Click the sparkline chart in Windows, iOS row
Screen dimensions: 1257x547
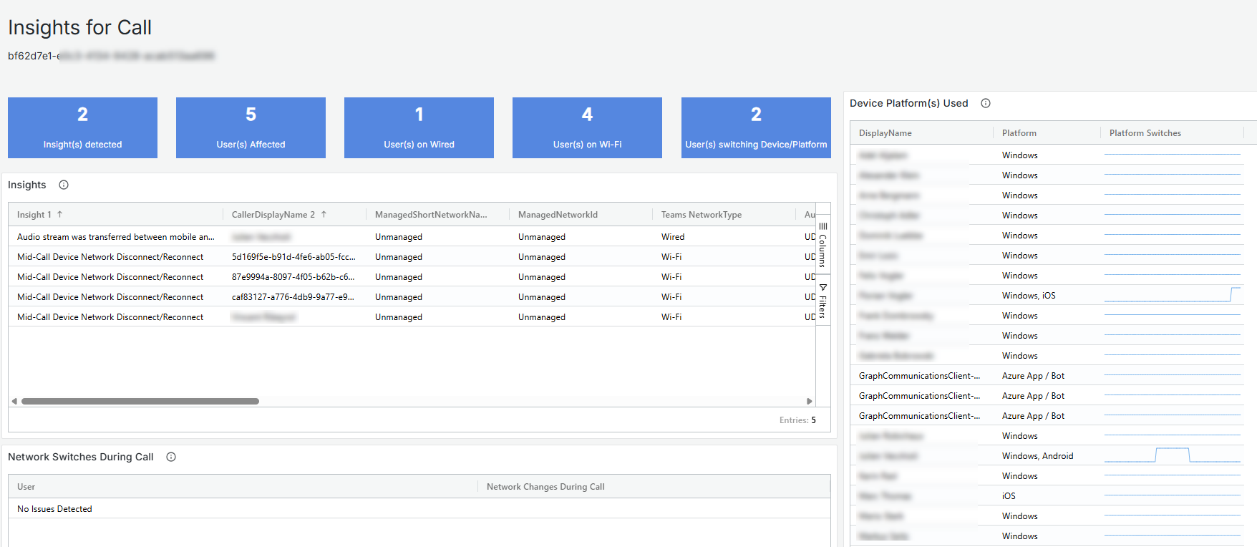click(1172, 295)
